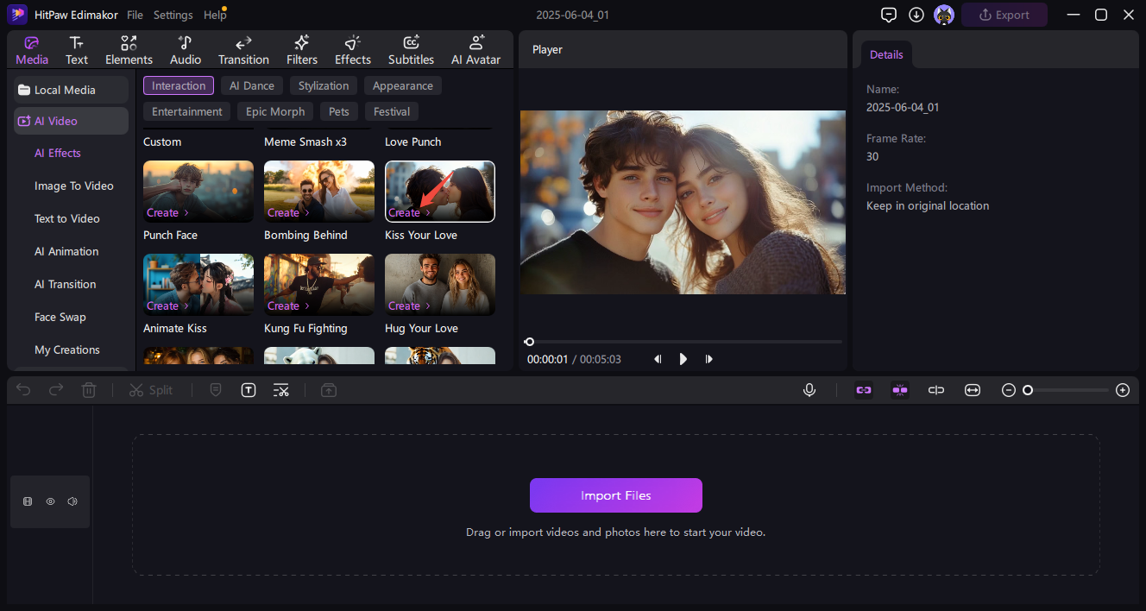Open the Subtitles panel

(x=411, y=50)
